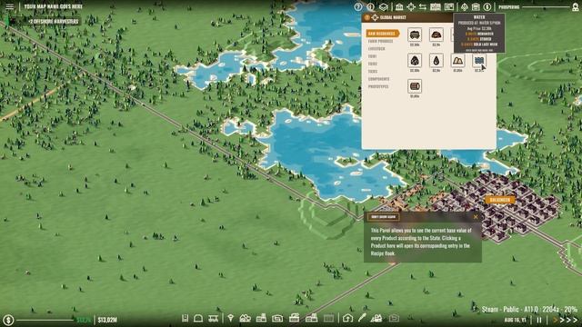This screenshot has height=327, width=582.
Task: Click the orange town name label
Action: click(x=500, y=200)
